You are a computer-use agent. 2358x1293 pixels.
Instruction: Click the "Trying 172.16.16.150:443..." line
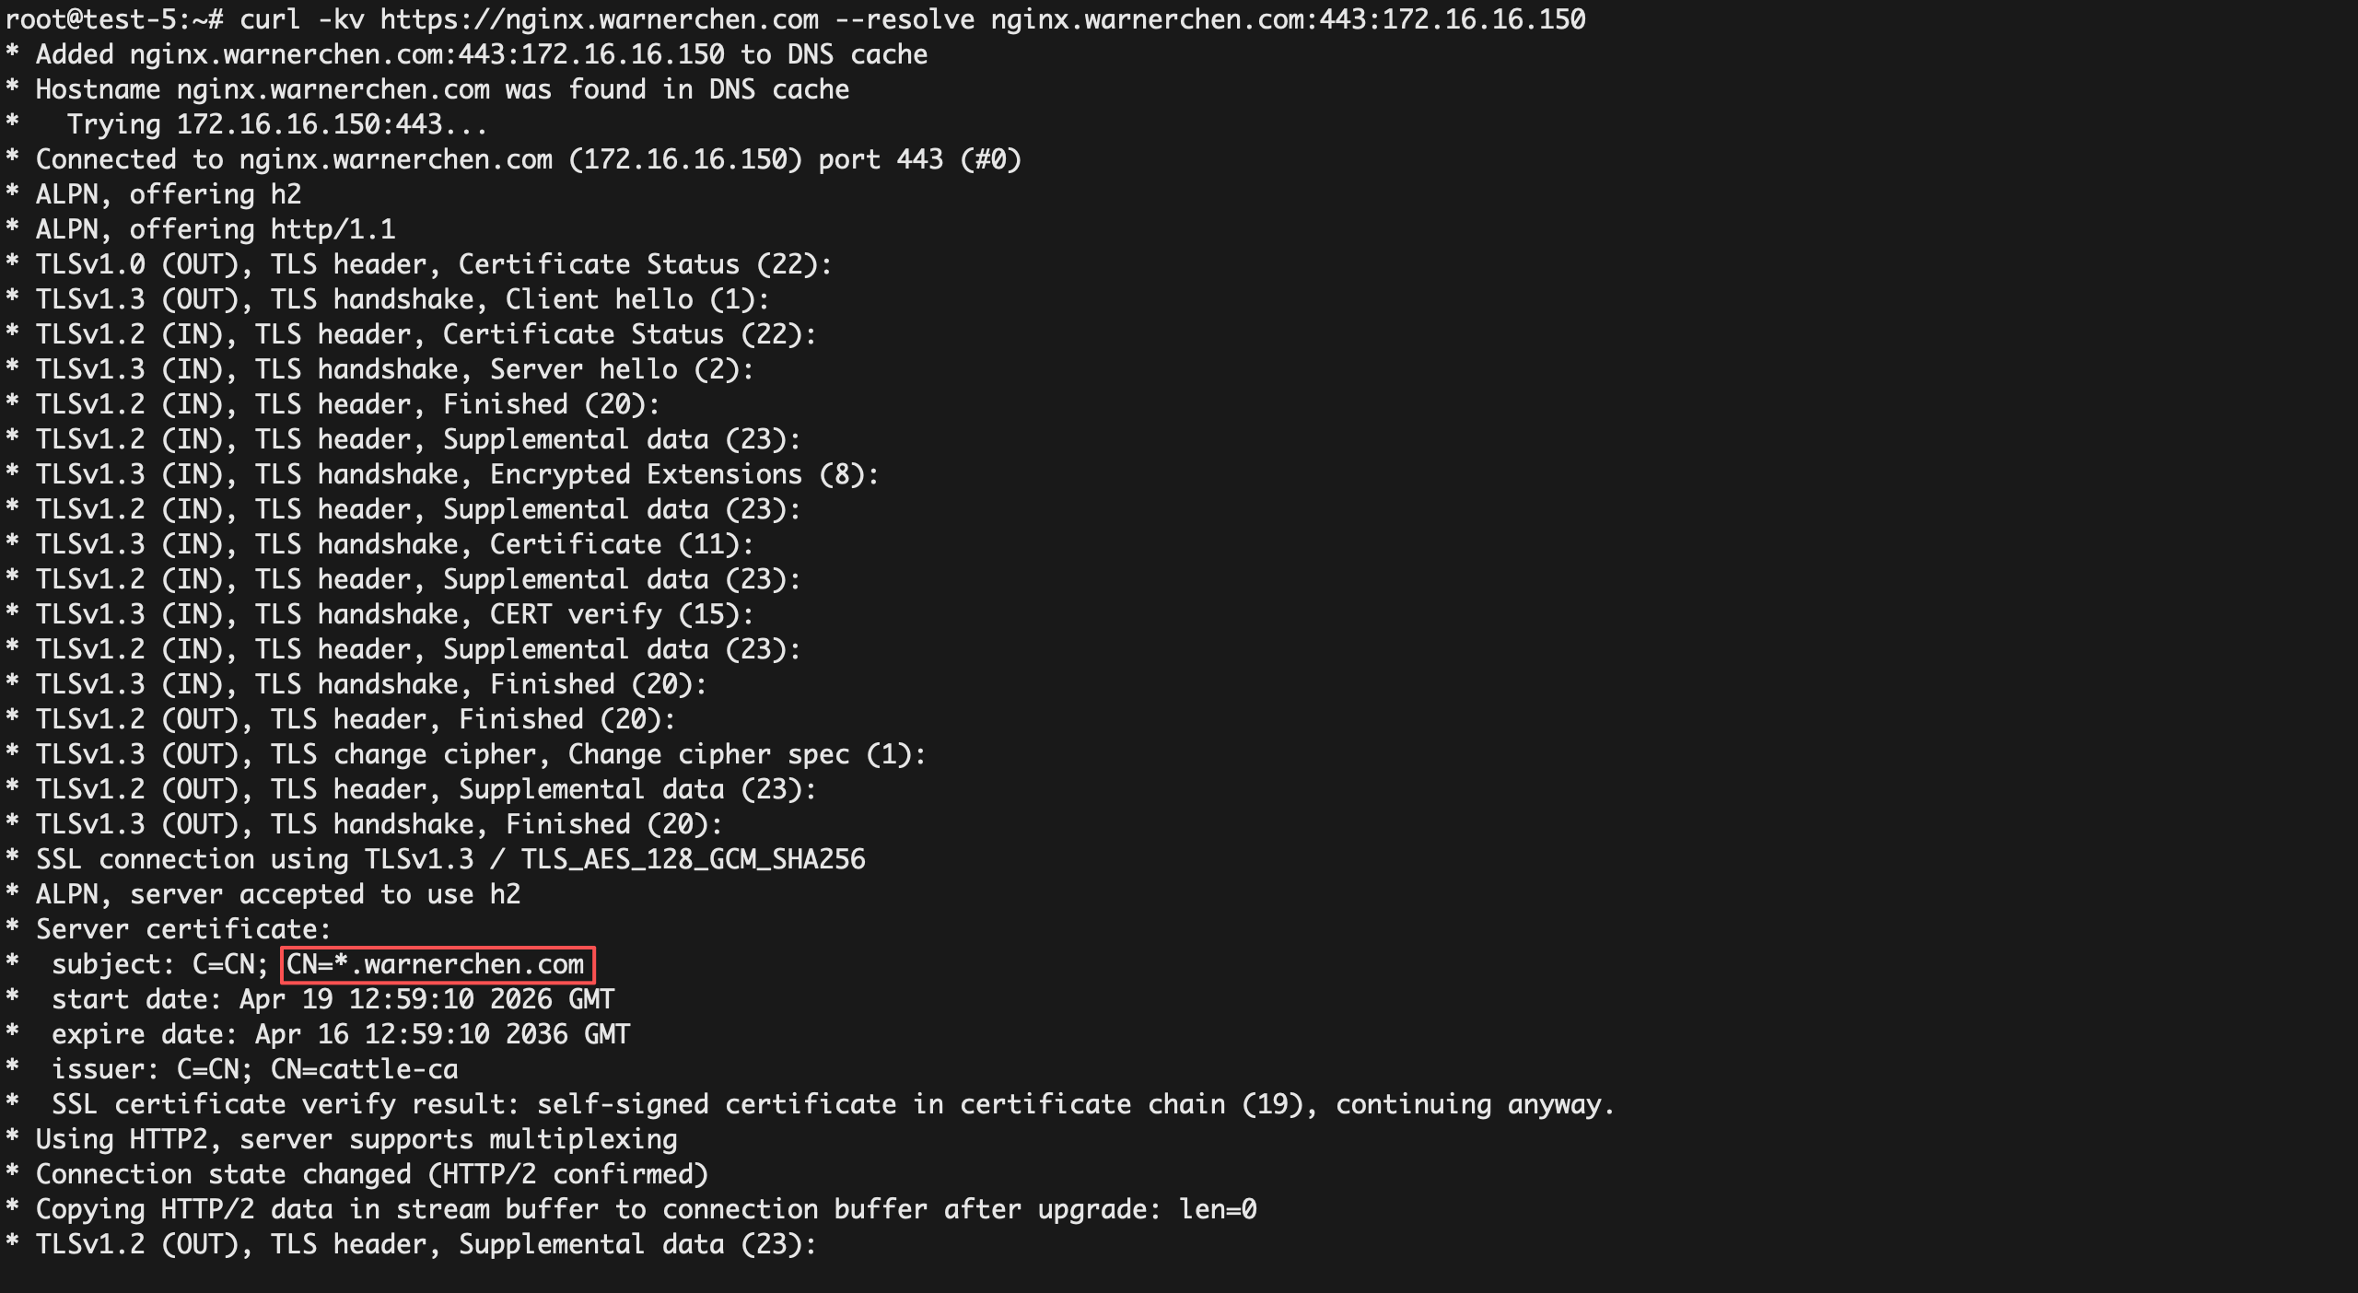[276, 124]
